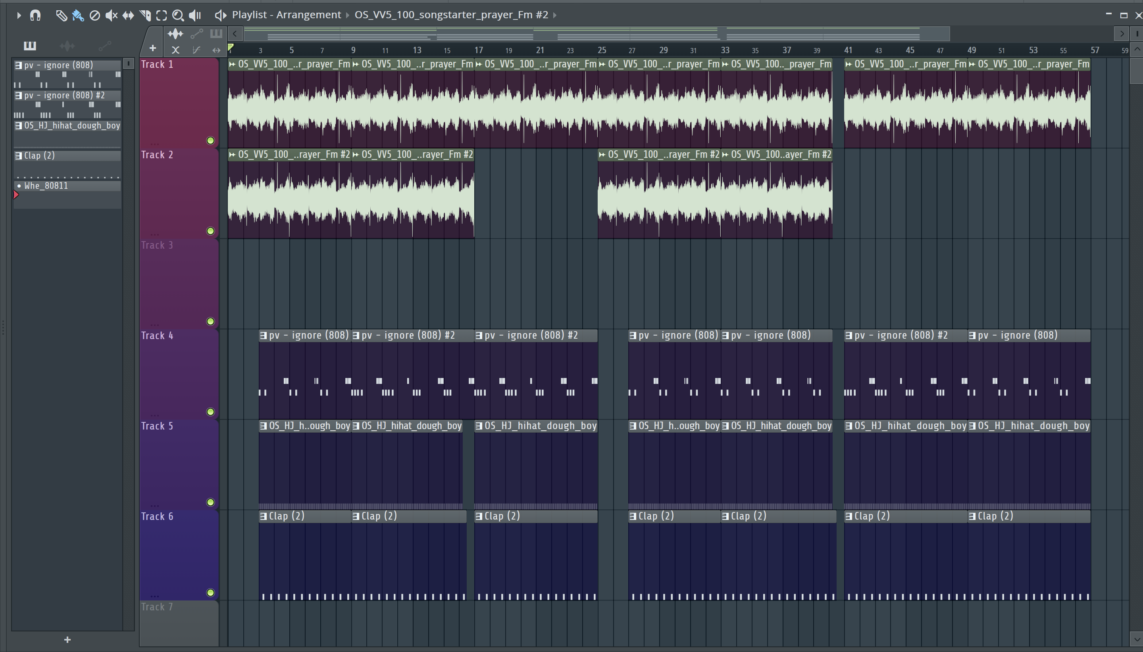Click the horizontal scrollbar overview thumb
1143x652 pixels.
tap(597, 34)
